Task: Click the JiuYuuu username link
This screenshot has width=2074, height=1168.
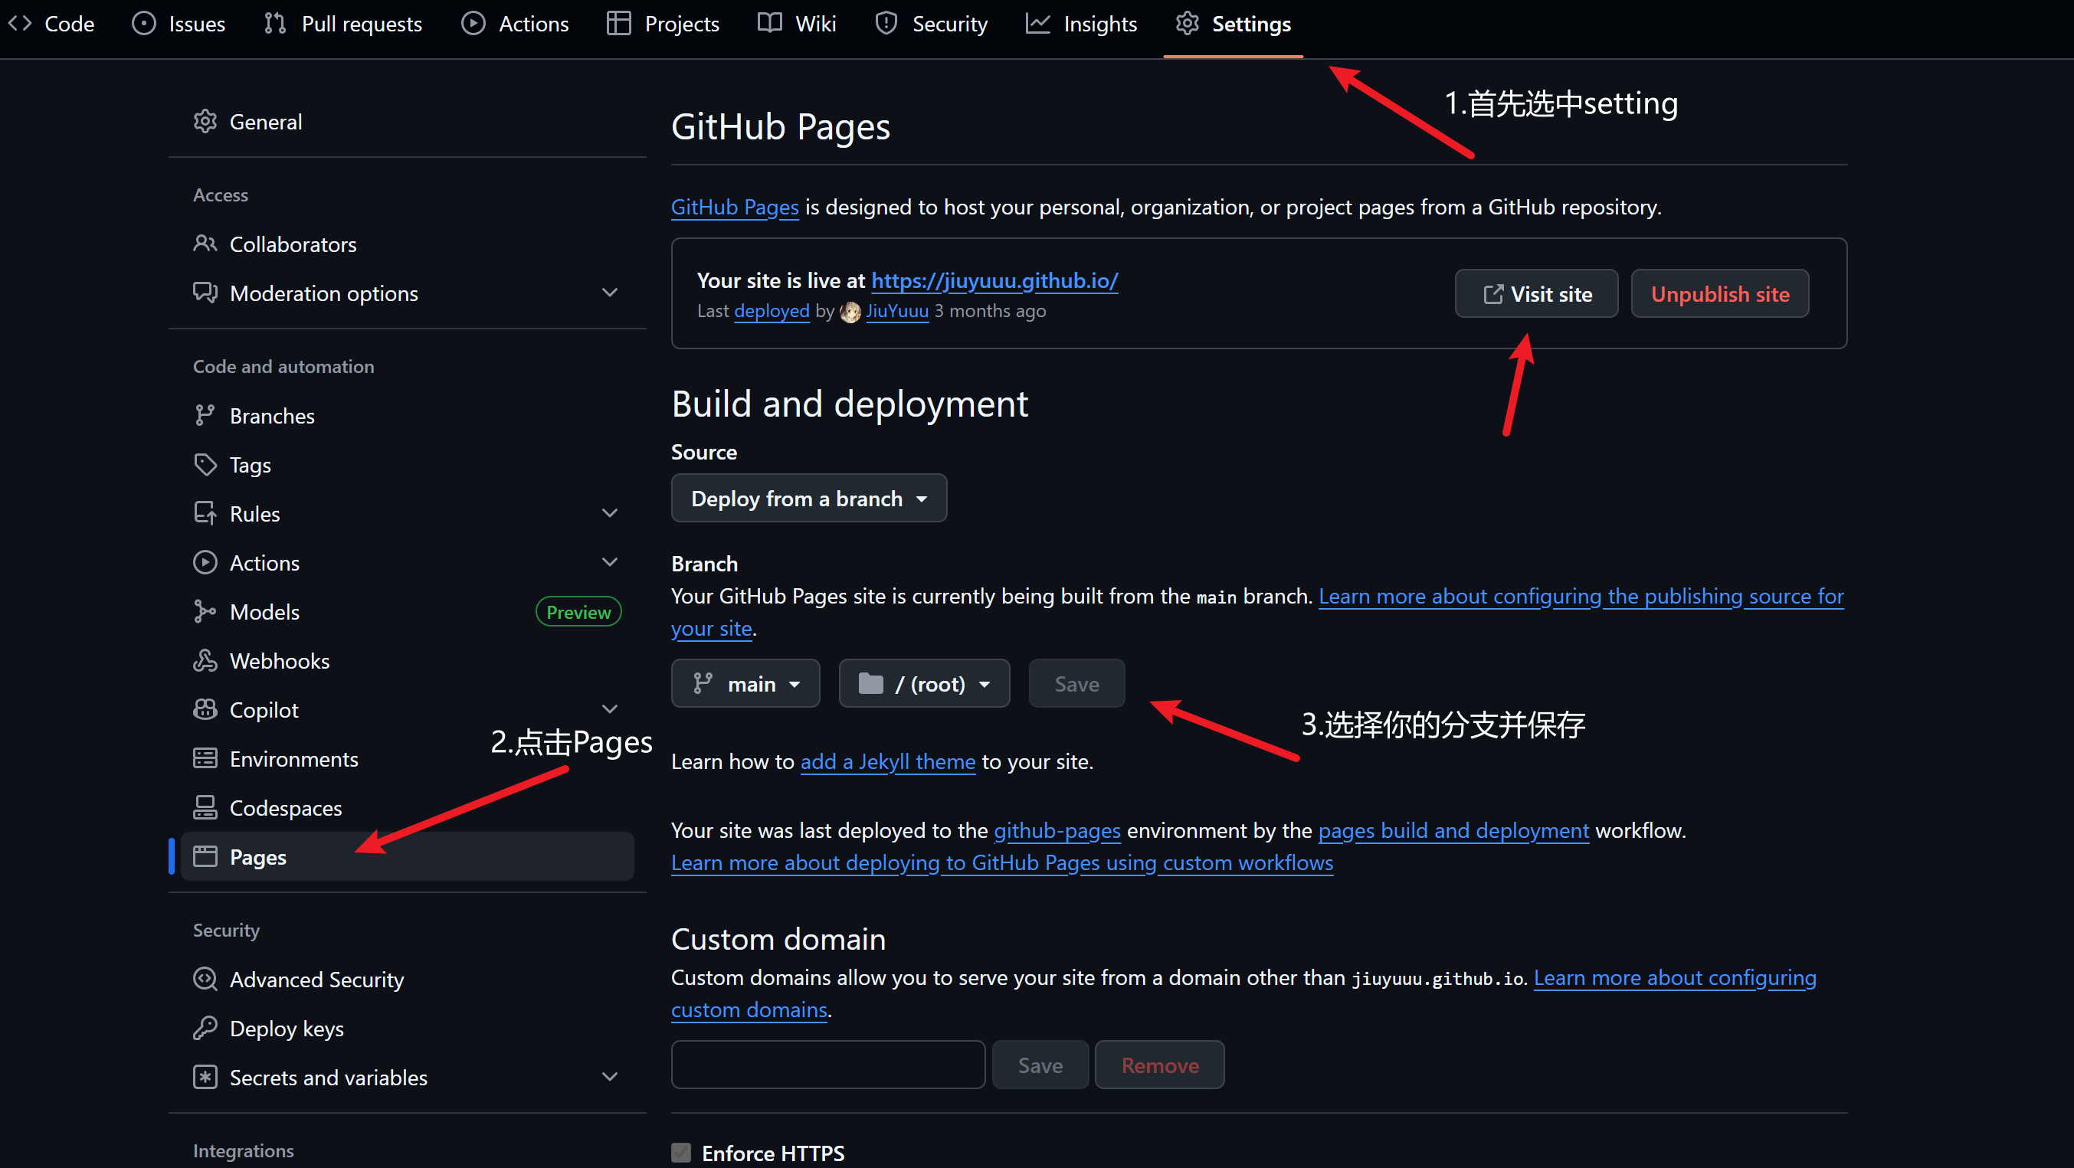Action: tap(897, 312)
